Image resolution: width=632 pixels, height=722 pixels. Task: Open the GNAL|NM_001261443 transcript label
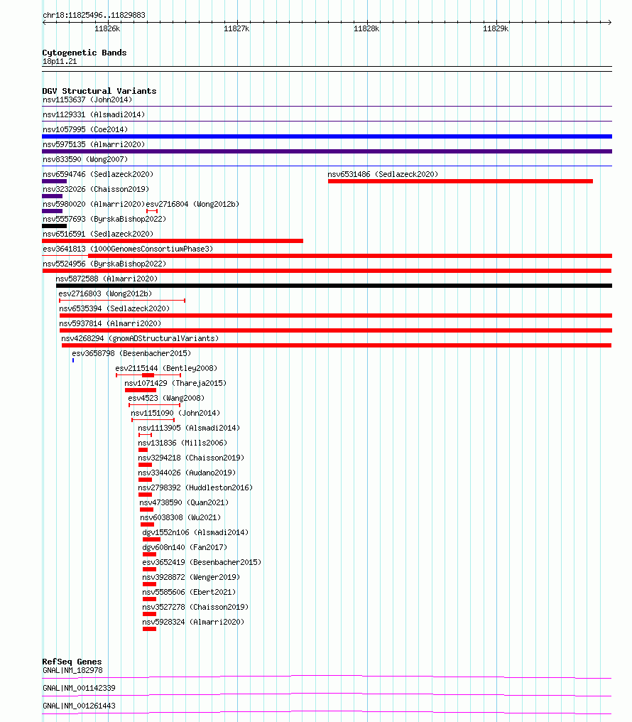(79, 706)
